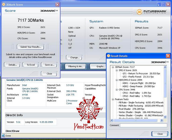Screen dimensions: 172x140
Task: Click the DirectDraw heading
Action: [x=13, y=131]
